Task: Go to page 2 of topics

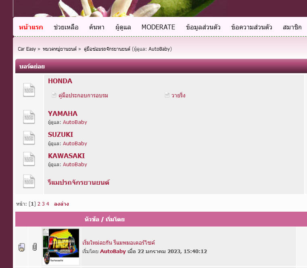Action: (39, 204)
